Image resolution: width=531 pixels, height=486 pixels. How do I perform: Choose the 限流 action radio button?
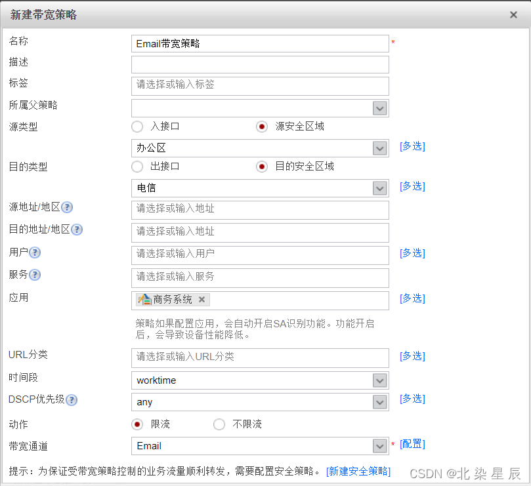tap(137, 424)
